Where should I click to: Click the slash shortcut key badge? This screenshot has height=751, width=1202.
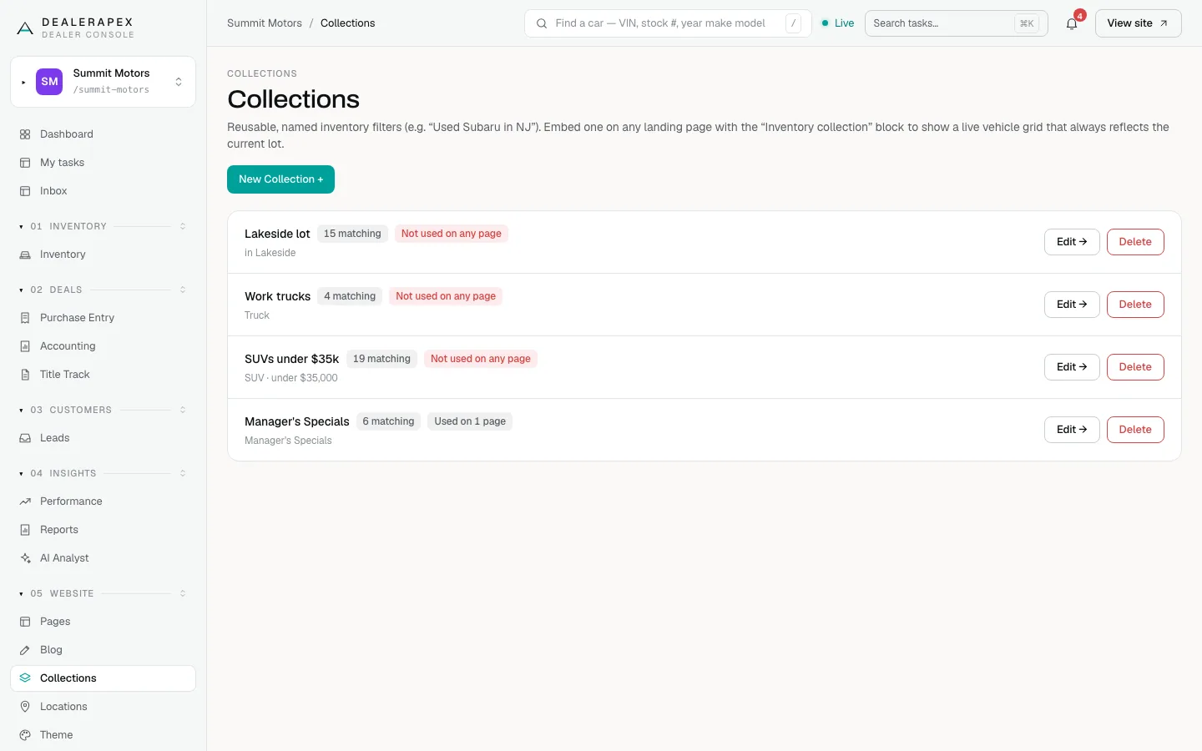(x=793, y=23)
